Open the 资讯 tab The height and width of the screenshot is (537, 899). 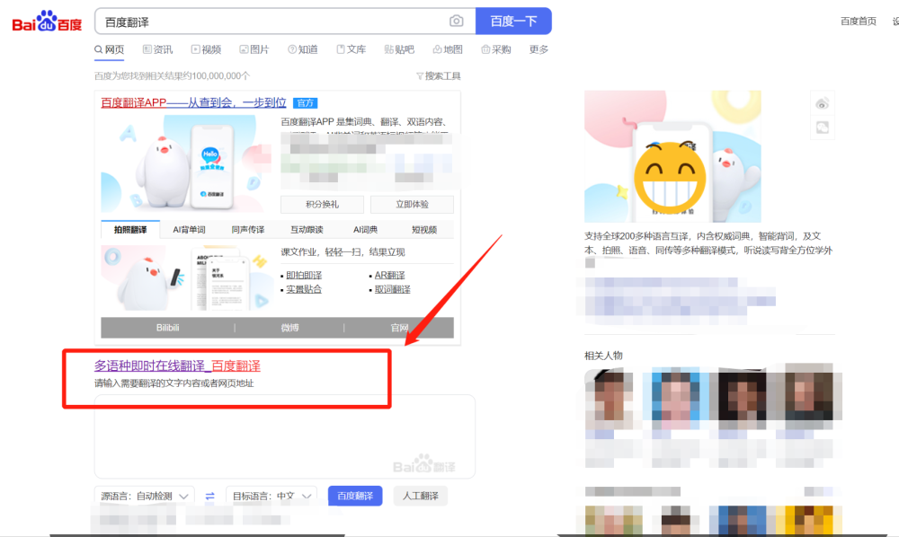pos(157,49)
